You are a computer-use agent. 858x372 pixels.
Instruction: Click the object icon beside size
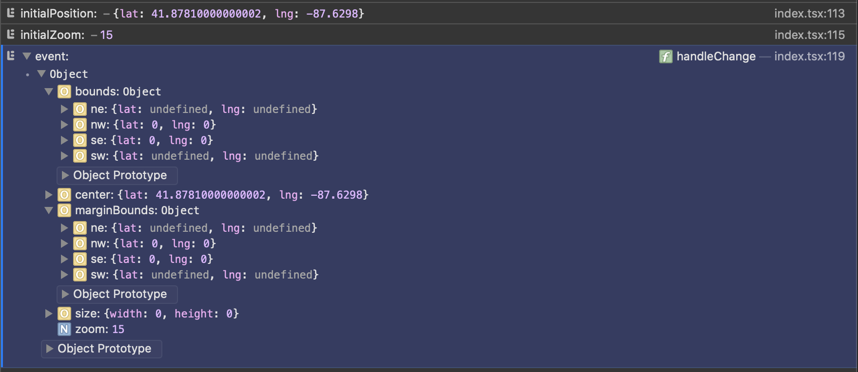(64, 314)
